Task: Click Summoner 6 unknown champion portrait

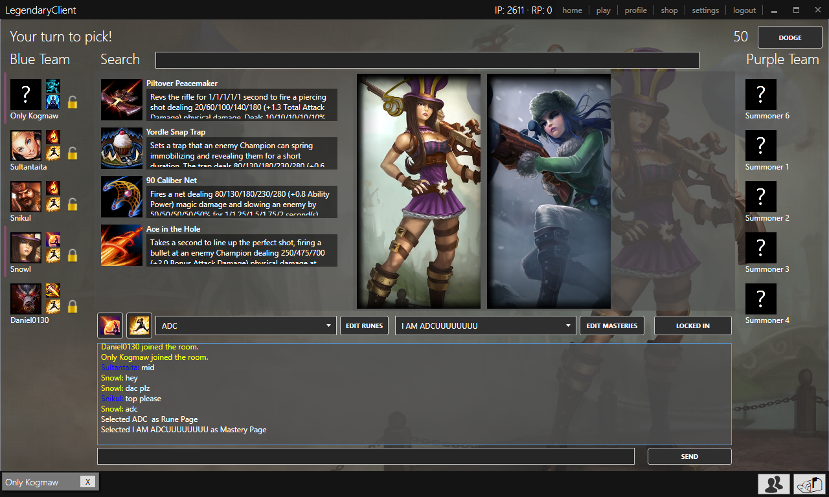Action: tap(761, 94)
